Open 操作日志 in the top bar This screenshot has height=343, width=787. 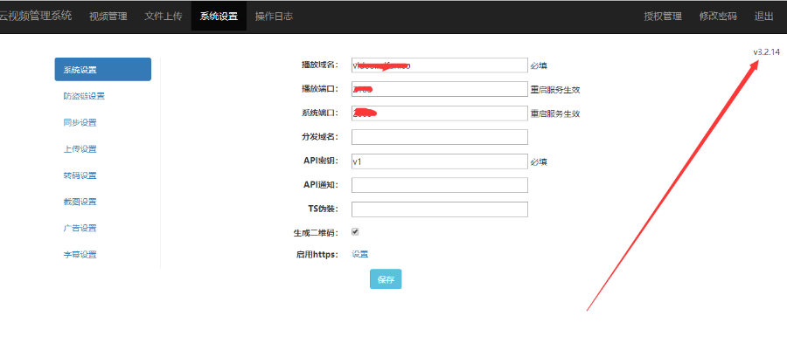274,16
